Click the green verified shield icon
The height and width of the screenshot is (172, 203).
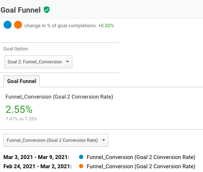(x=47, y=10)
